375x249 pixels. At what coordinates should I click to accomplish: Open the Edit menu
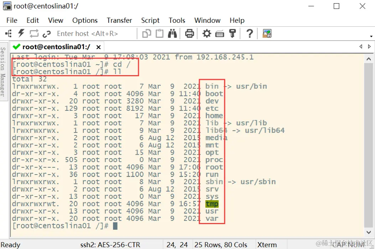[32, 20]
